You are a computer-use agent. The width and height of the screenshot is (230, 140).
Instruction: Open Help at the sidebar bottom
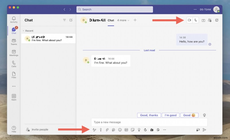pos(14,129)
